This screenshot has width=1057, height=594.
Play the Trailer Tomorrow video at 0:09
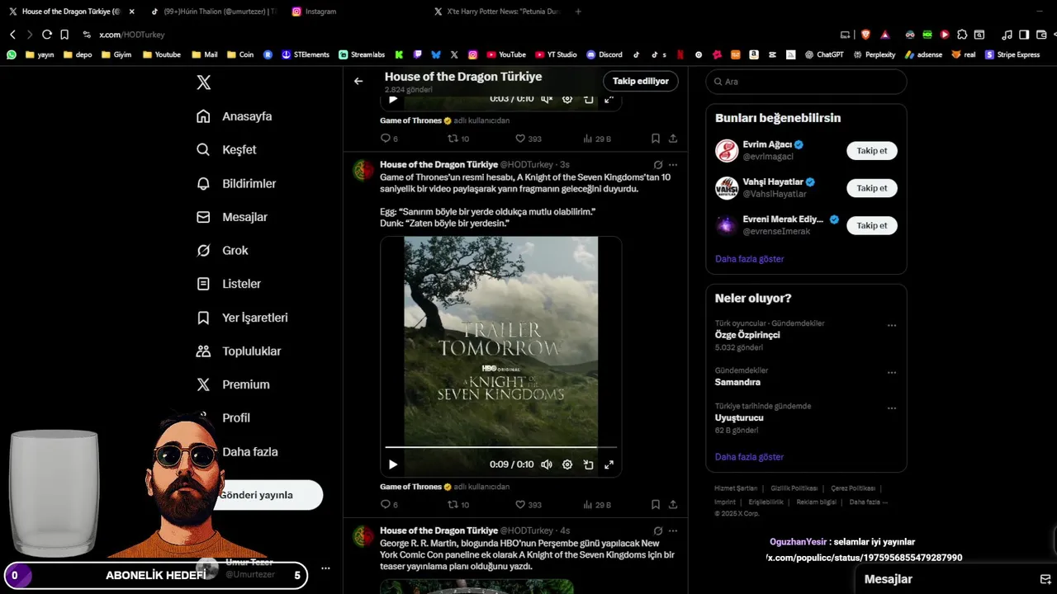tap(393, 464)
